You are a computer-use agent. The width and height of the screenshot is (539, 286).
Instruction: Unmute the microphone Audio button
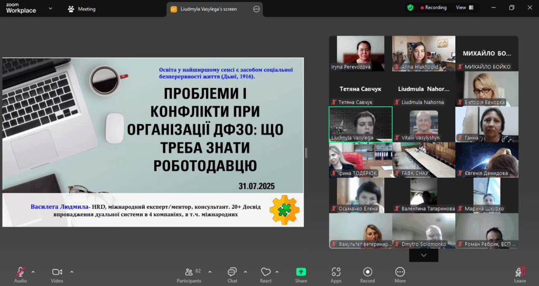(21, 274)
